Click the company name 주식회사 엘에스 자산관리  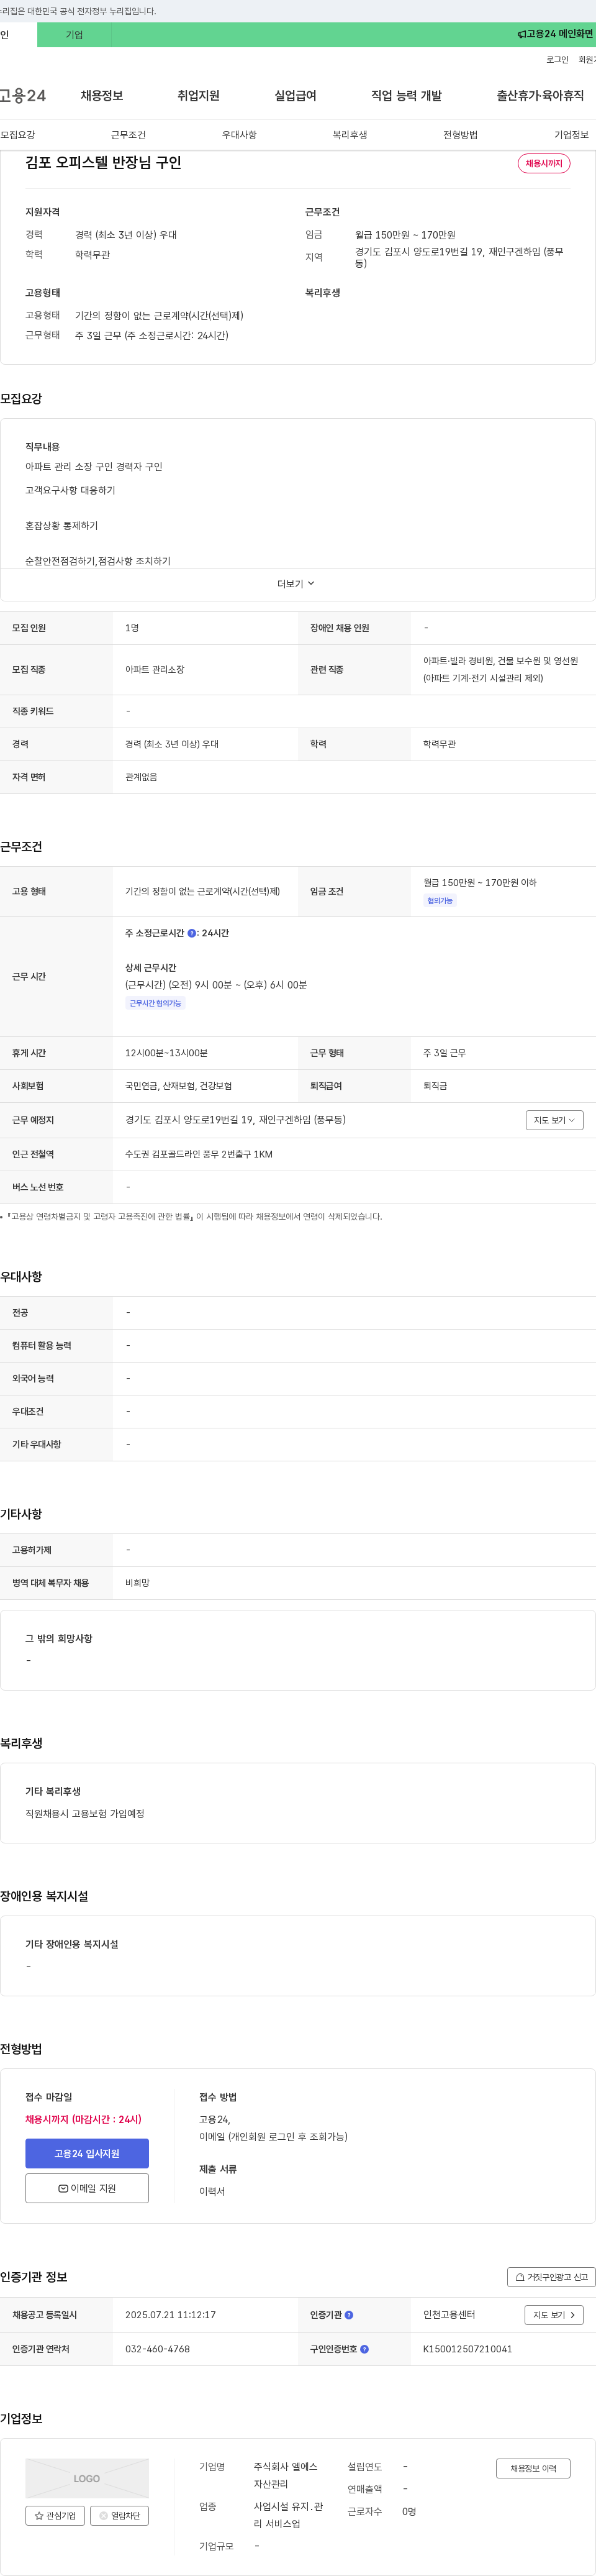click(285, 2475)
